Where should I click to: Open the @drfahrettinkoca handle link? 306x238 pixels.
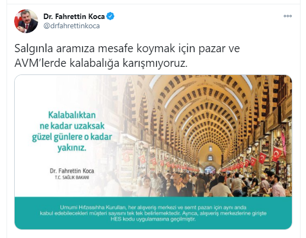72,26
